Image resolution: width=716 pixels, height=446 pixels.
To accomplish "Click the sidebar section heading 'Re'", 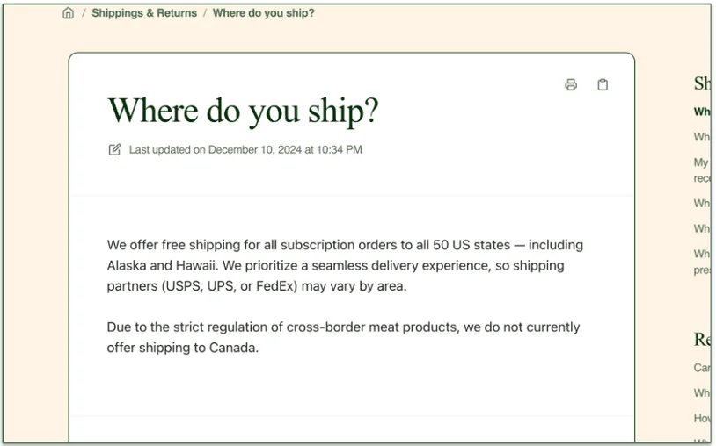I will click(702, 339).
